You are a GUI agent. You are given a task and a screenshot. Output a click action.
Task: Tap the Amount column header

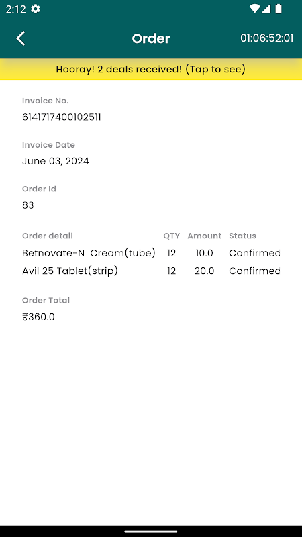click(x=205, y=236)
